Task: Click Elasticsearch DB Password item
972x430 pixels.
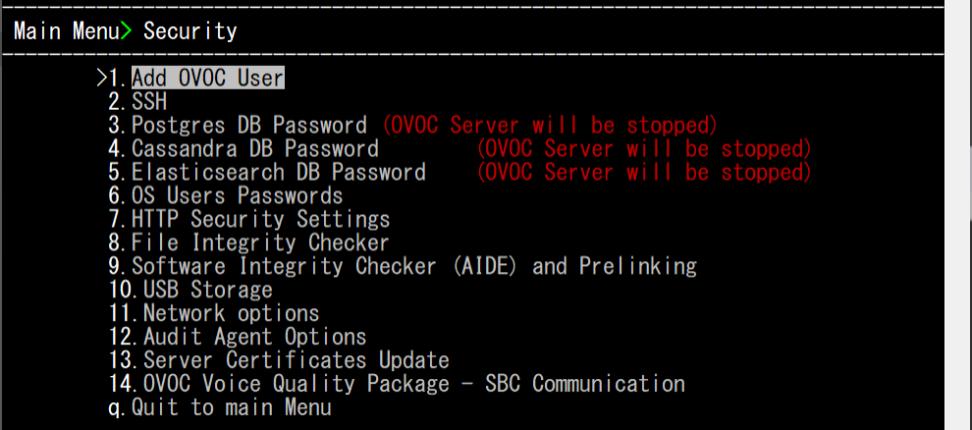Action: [279, 172]
